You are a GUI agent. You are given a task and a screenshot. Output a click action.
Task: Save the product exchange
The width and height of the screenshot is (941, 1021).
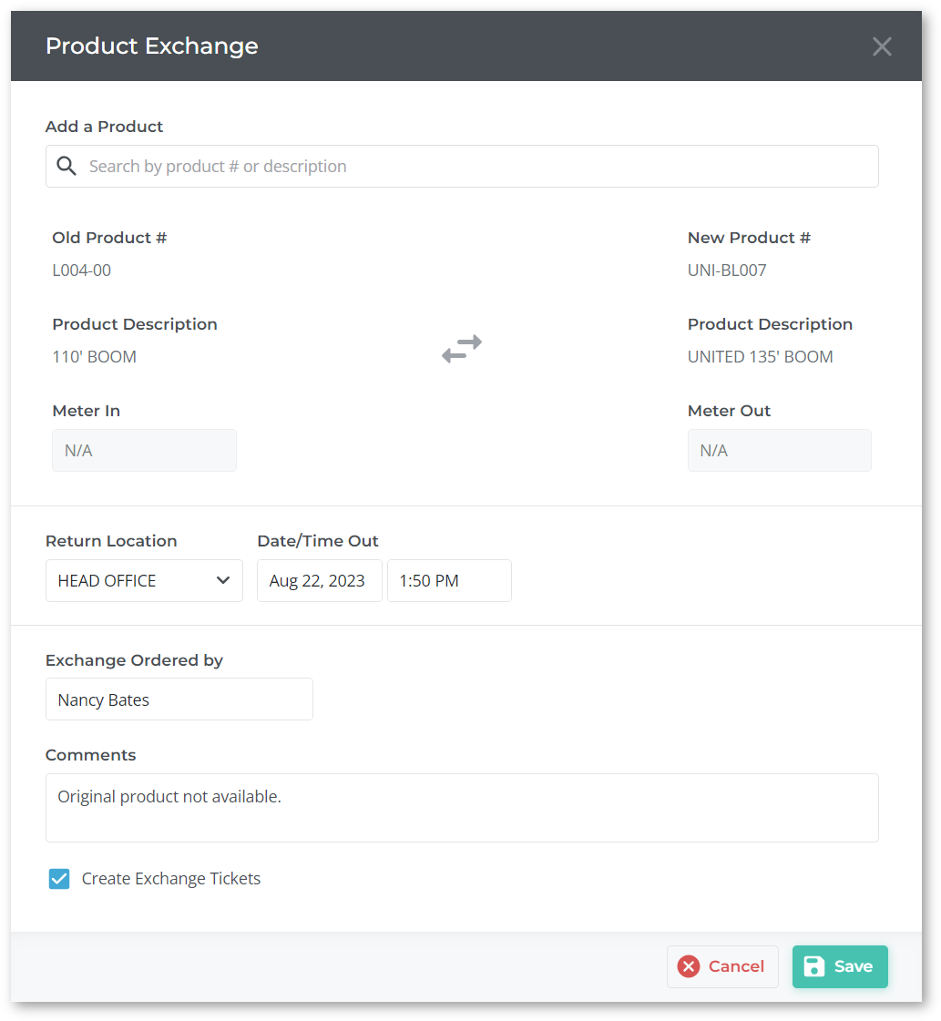[840, 966]
